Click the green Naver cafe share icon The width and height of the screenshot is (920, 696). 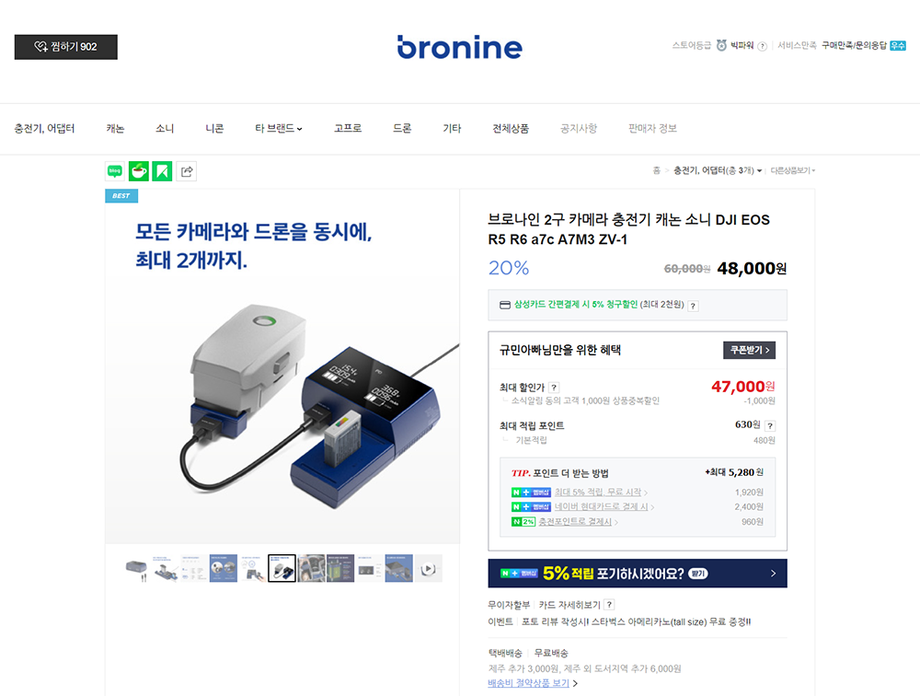(139, 171)
